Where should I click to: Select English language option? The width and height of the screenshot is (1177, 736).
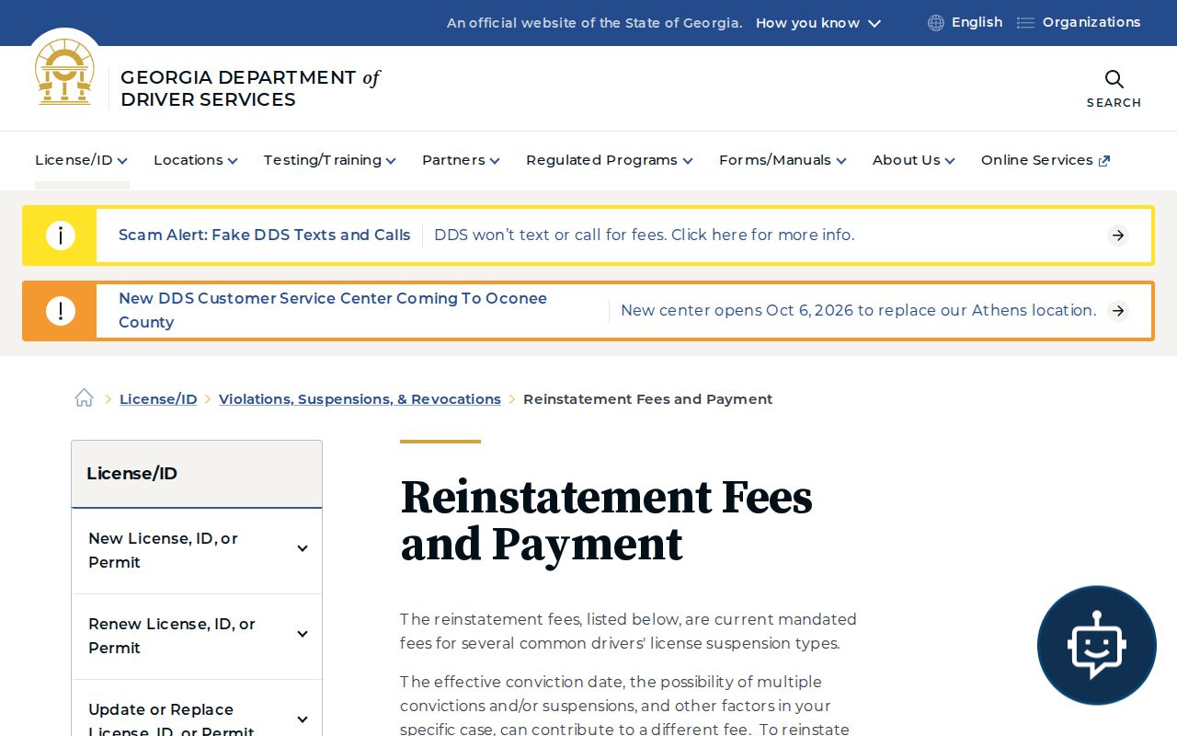tap(977, 23)
